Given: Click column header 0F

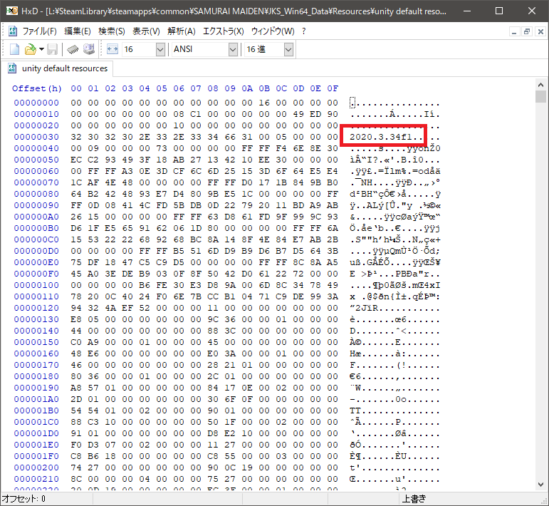Looking at the screenshot, I should click(x=333, y=88).
